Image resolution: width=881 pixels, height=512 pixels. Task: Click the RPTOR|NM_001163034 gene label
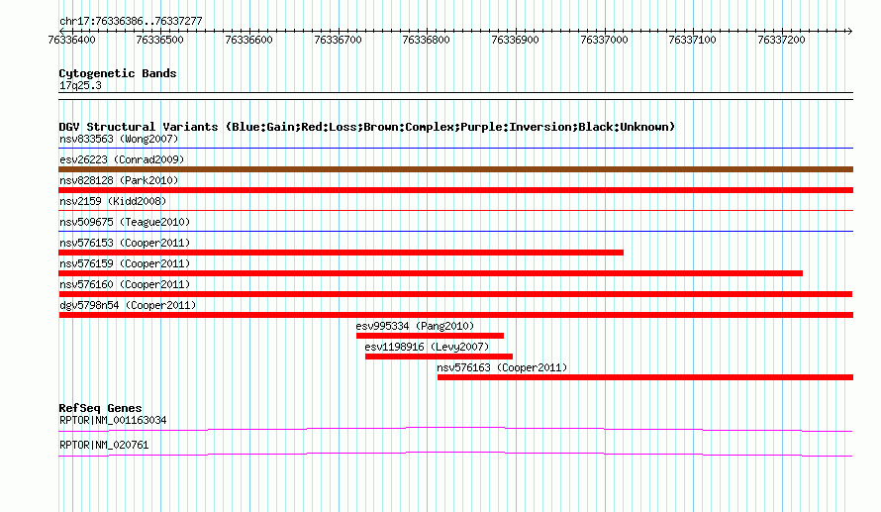click(x=113, y=420)
